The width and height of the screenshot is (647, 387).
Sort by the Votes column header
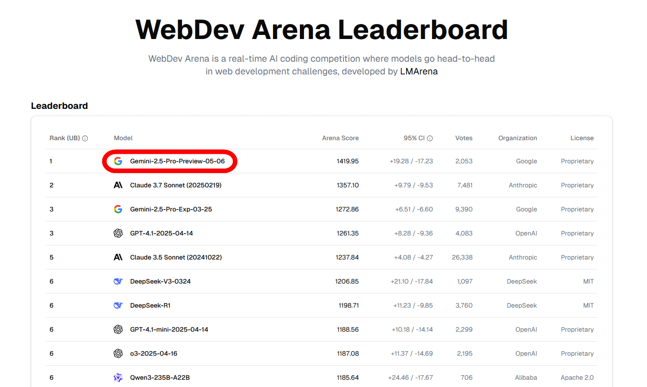(464, 138)
